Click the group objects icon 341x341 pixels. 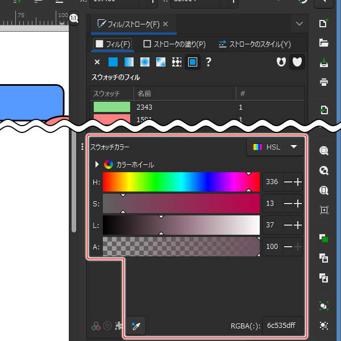tap(323, 306)
